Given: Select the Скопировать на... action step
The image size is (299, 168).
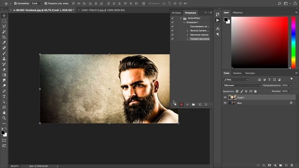Looking at the screenshot, I should tap(199, 27).
